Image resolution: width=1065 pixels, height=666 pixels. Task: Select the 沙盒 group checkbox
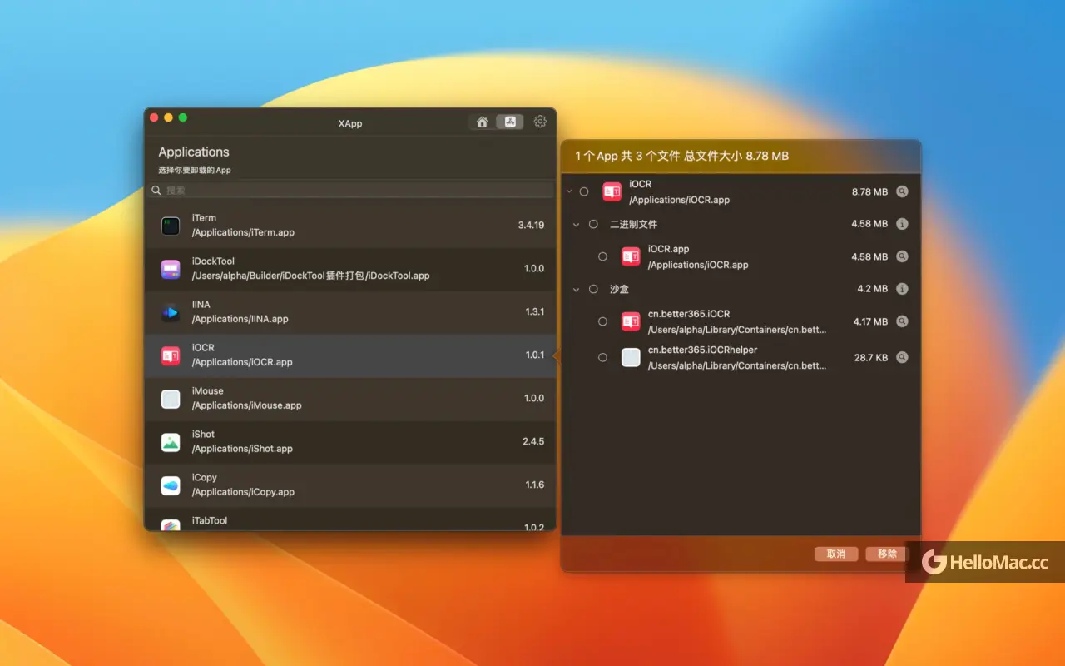(593, 289)
